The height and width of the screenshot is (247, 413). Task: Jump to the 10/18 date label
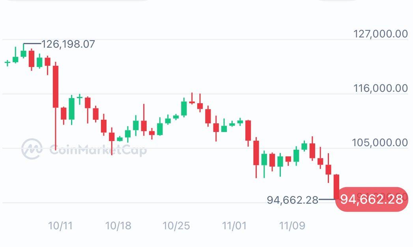(118, 226)
